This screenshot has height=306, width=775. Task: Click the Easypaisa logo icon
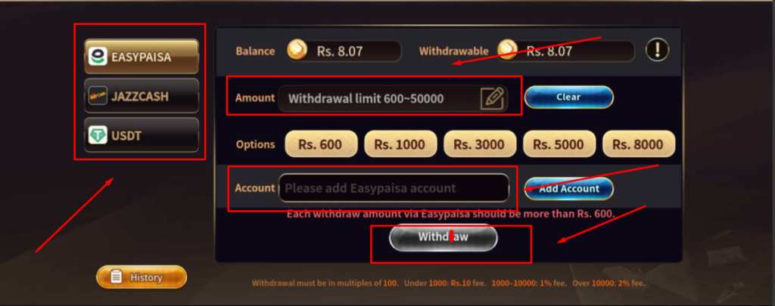tap(98, 56)
